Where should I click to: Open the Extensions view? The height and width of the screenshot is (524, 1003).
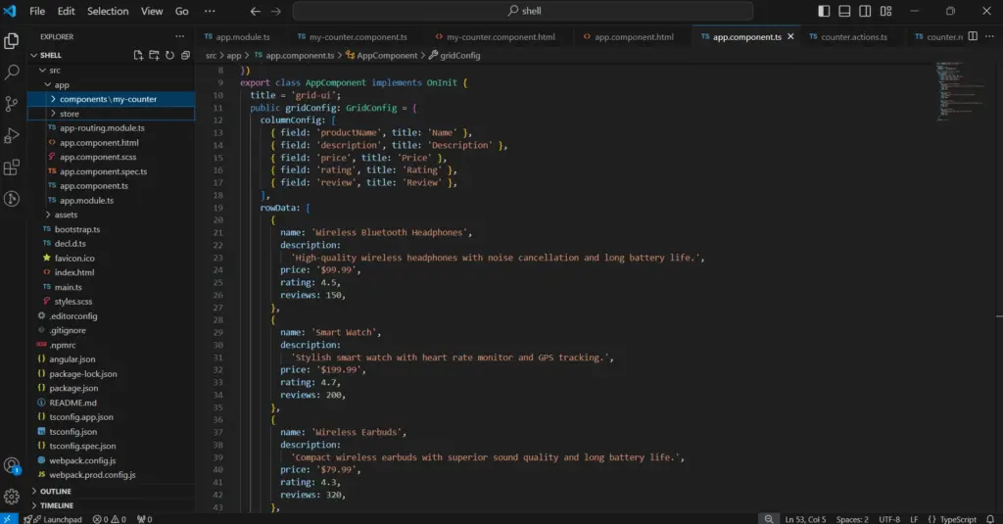(12, 167)
